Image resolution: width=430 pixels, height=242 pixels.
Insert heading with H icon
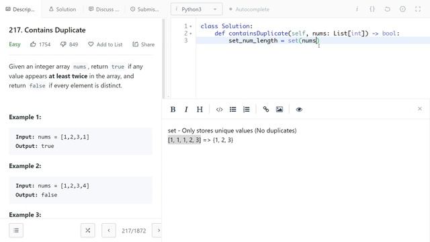[x=200, y=110]
